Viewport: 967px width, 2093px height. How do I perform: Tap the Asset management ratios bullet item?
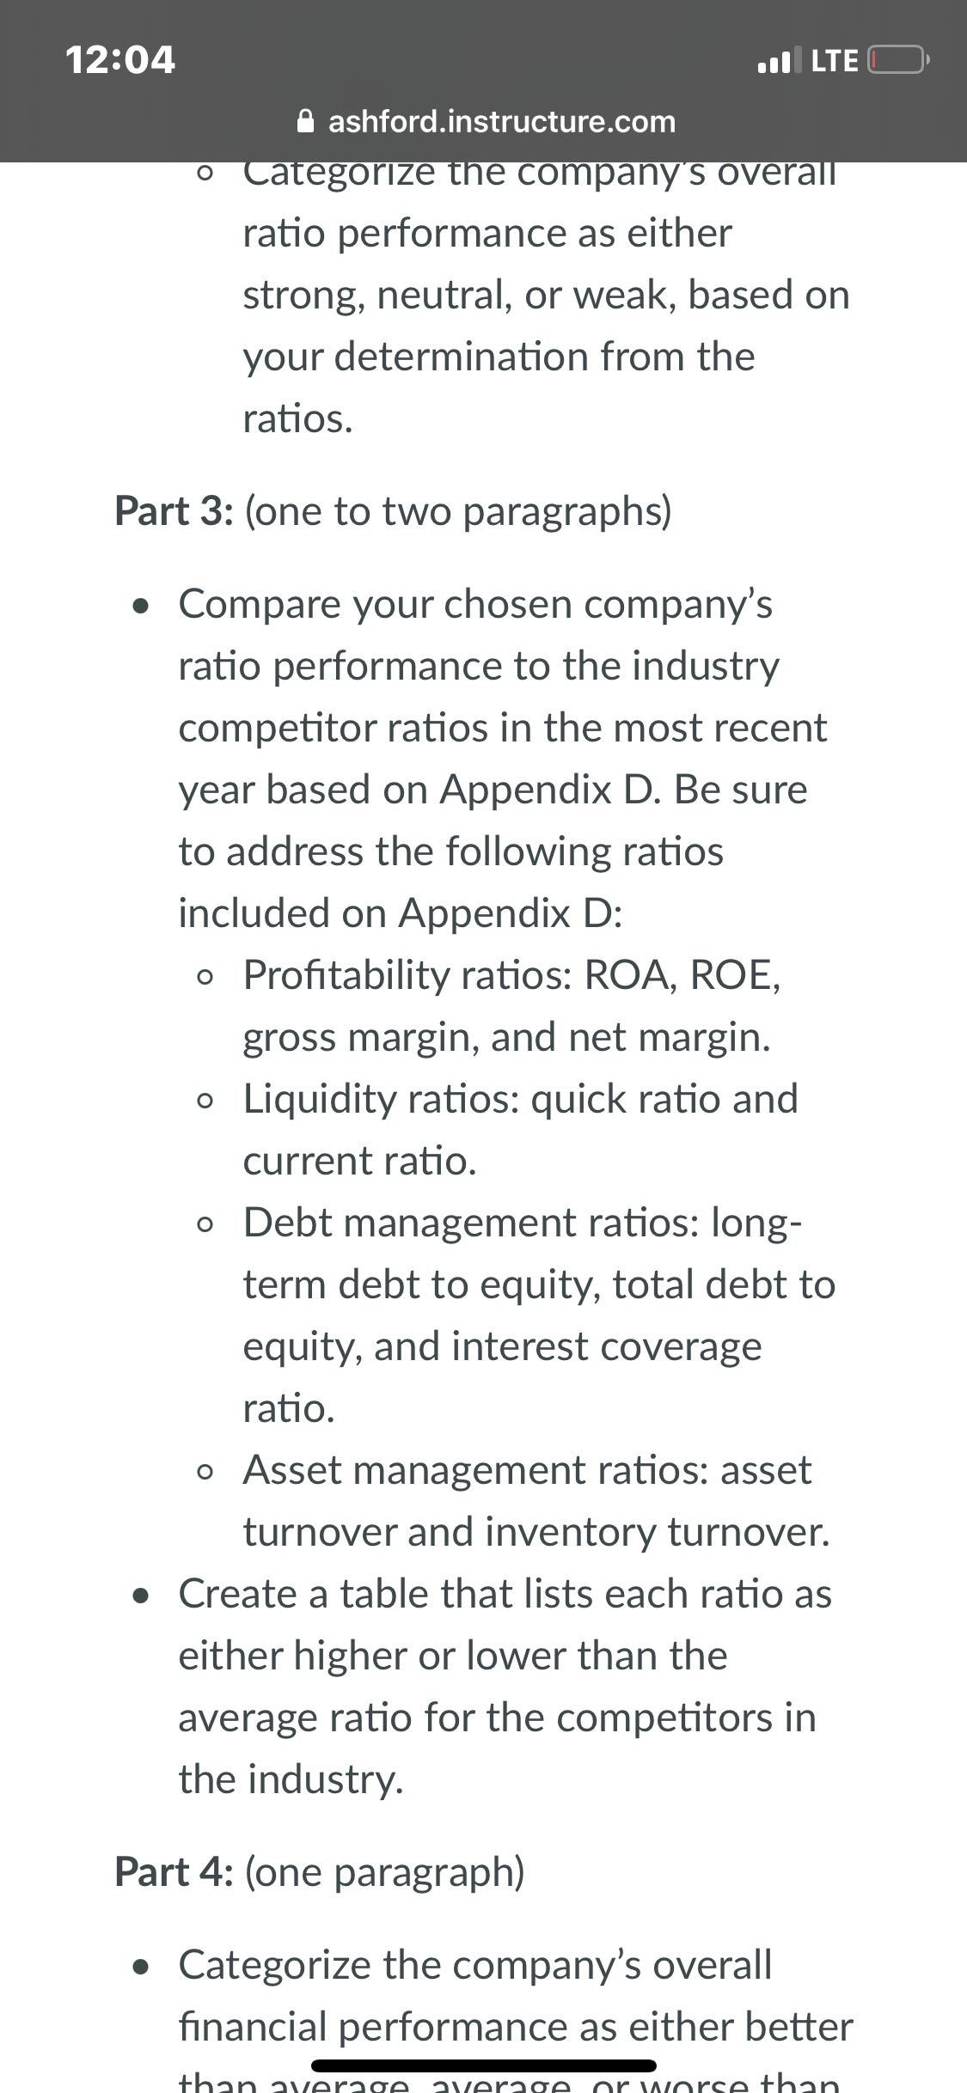(x=537, y=1501)
